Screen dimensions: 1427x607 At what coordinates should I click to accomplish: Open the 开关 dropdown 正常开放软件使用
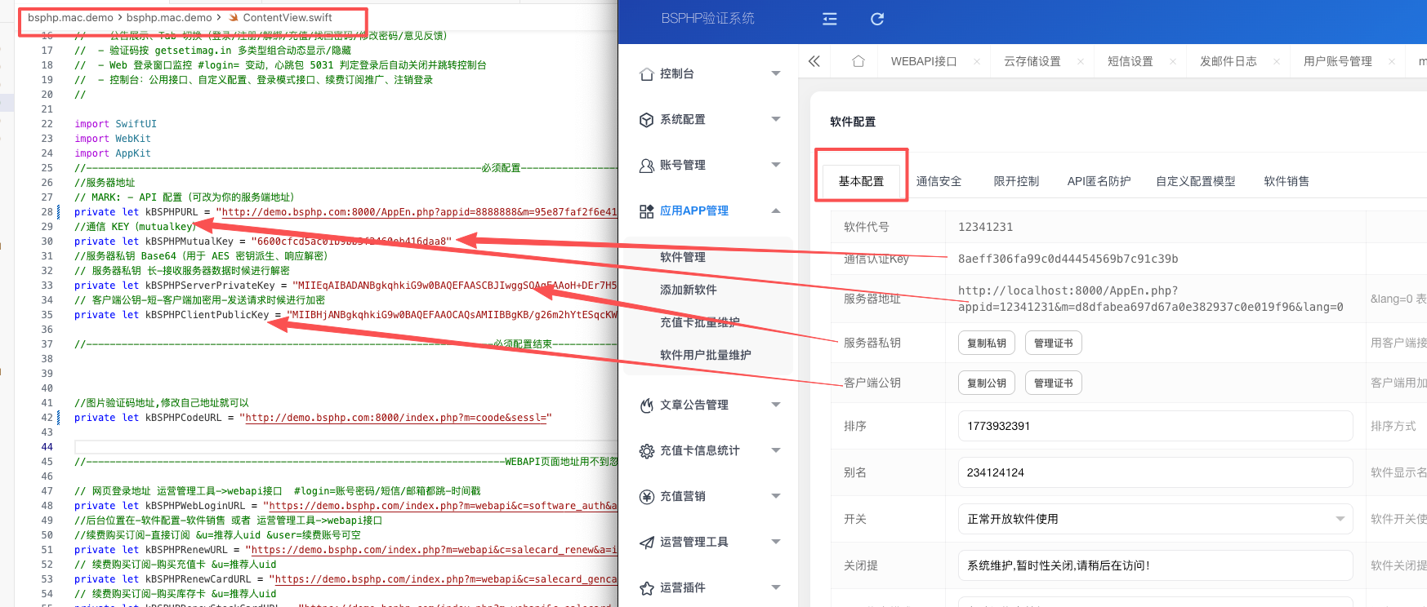point(1155,519)
